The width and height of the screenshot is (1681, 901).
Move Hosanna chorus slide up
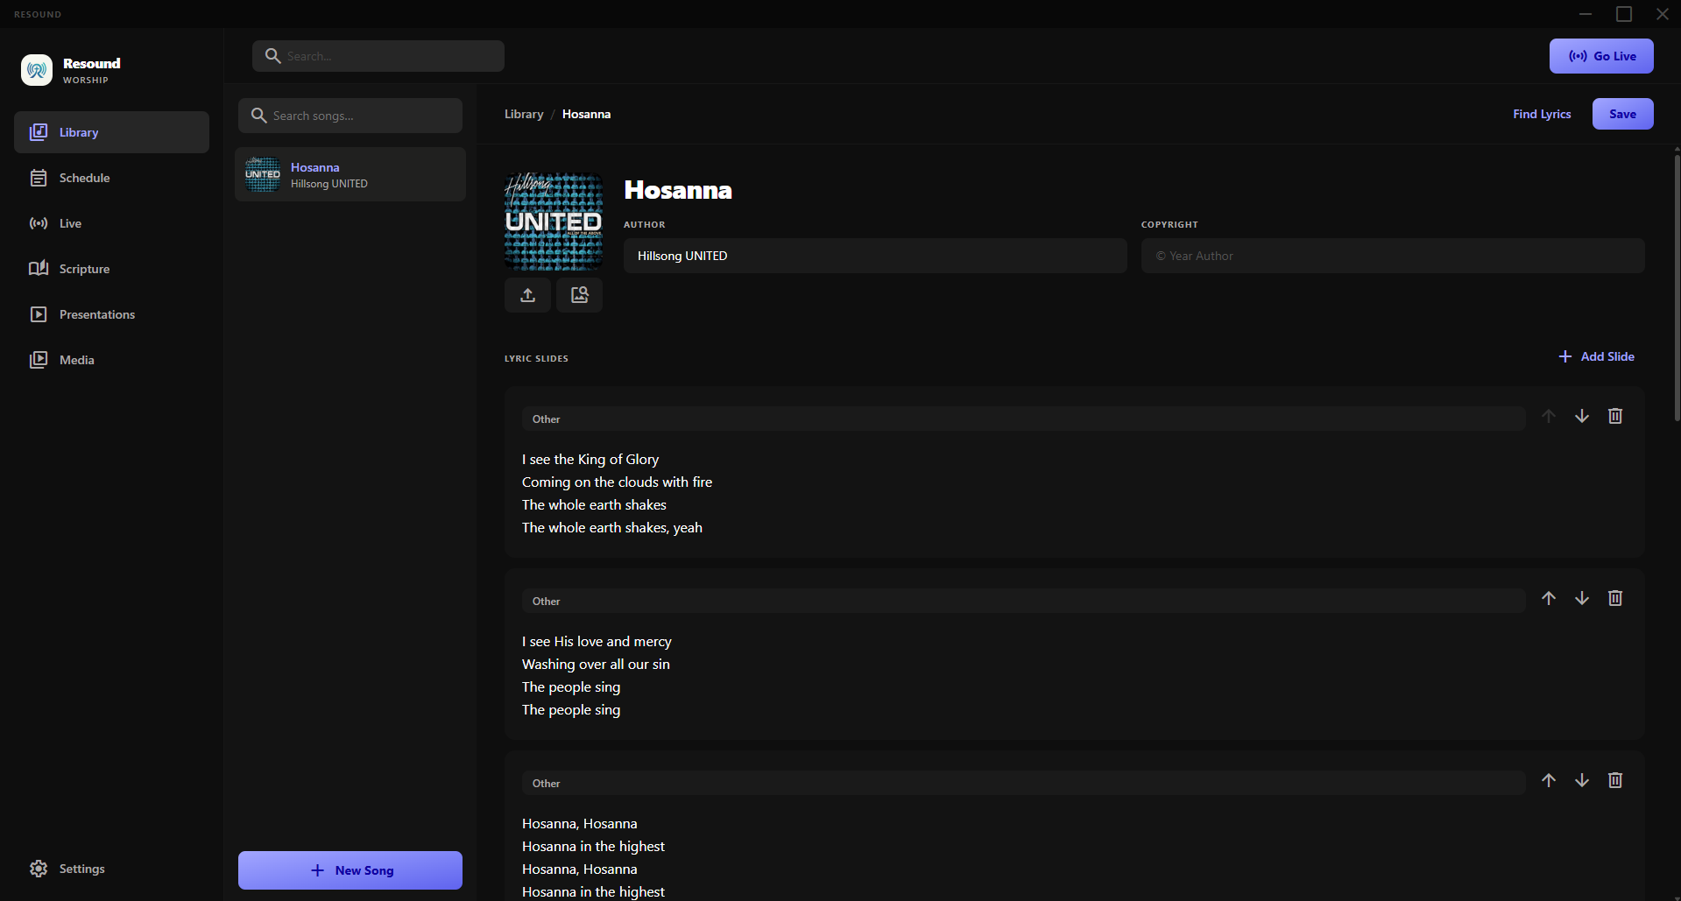point(1549,780)
